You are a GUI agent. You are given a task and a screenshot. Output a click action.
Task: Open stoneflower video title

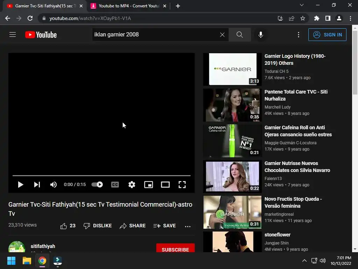click(x=277, y=235)
